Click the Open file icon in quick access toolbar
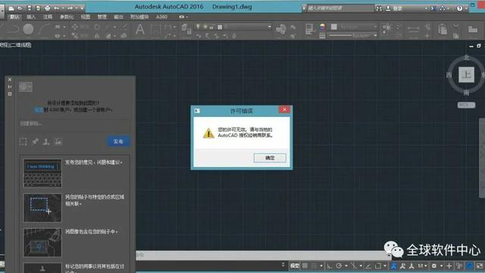Image resolution: width=485 pixels, height=273 pixels. tap(20, 8)
